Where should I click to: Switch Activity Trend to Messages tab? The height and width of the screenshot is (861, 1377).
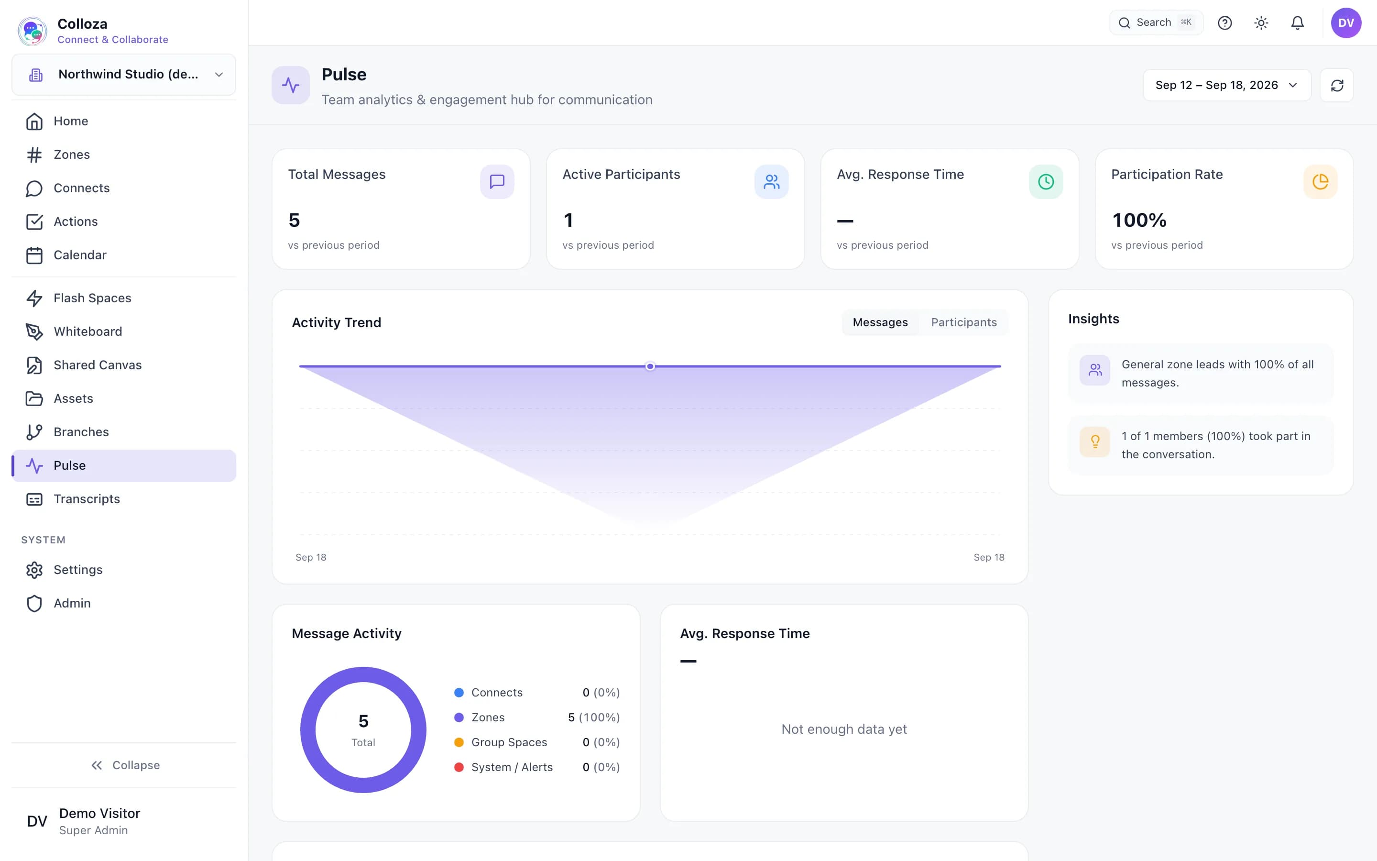[x=880, y=322]
